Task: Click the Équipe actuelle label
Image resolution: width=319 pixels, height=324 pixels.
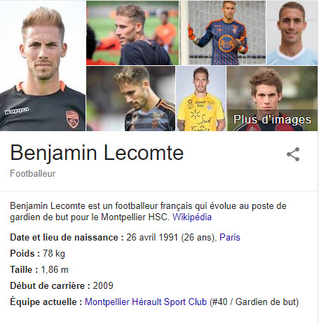Action: 46,302
